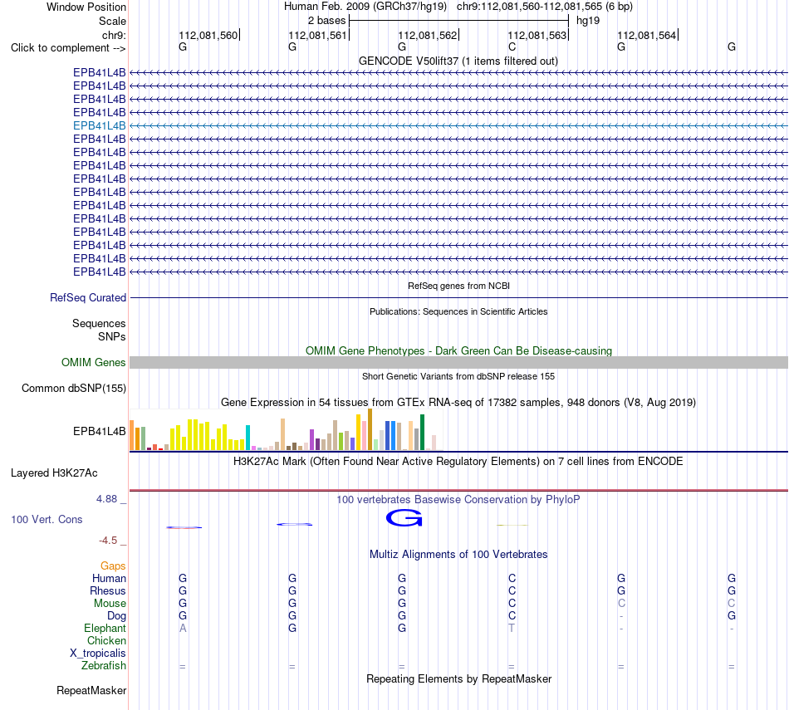Click the '2 bases' scale bar text
The height and width of the screenshot is (710, 789).
click(x=327, y=21)
